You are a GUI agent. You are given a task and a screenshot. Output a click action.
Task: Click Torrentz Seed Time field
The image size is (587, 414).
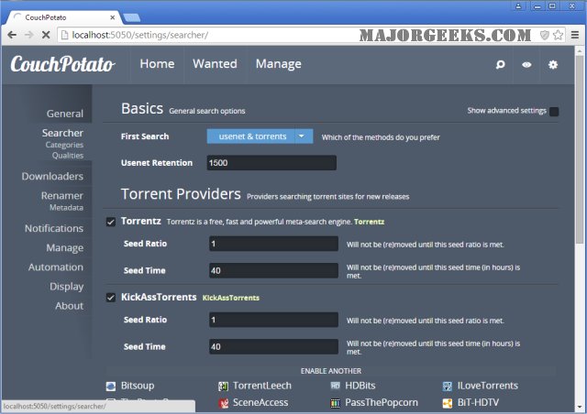tap(273, 270)
